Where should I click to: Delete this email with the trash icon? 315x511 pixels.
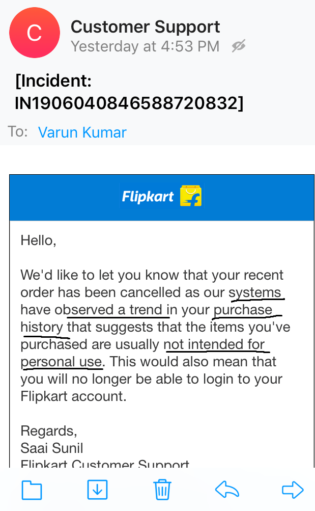[x=162, y=490]
